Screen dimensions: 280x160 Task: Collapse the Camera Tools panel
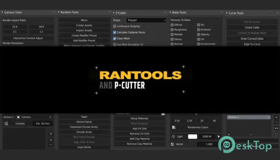(2, 12)
